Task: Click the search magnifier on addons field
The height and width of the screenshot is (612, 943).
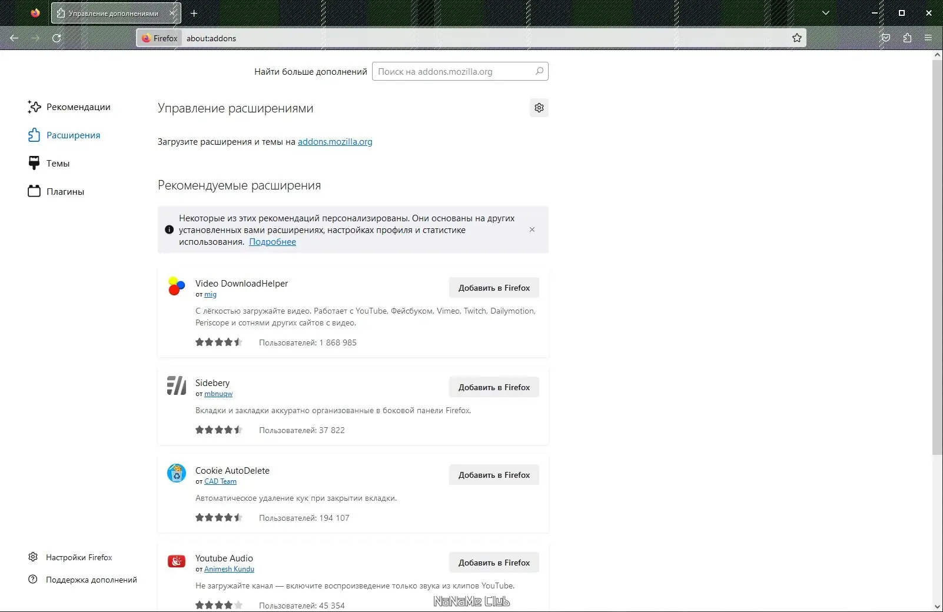Action: pos(539,71)
